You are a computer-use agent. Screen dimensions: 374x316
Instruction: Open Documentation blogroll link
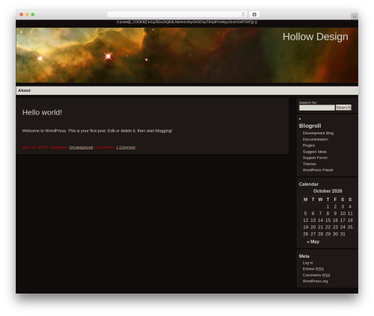(315, 139)
